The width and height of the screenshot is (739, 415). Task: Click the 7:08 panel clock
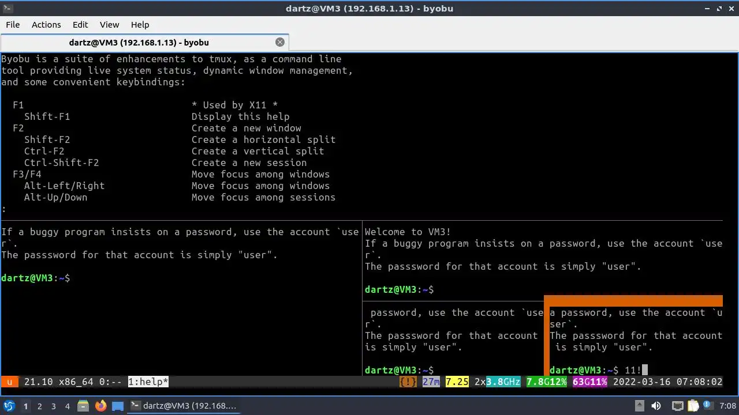[728, 406]
